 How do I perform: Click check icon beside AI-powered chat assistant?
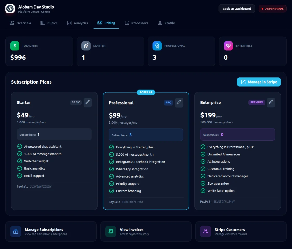(x=19, y=146)
